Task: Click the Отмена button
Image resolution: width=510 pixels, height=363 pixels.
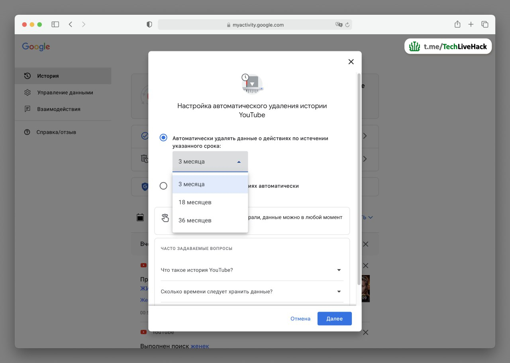Action: [x=300, y=319]
